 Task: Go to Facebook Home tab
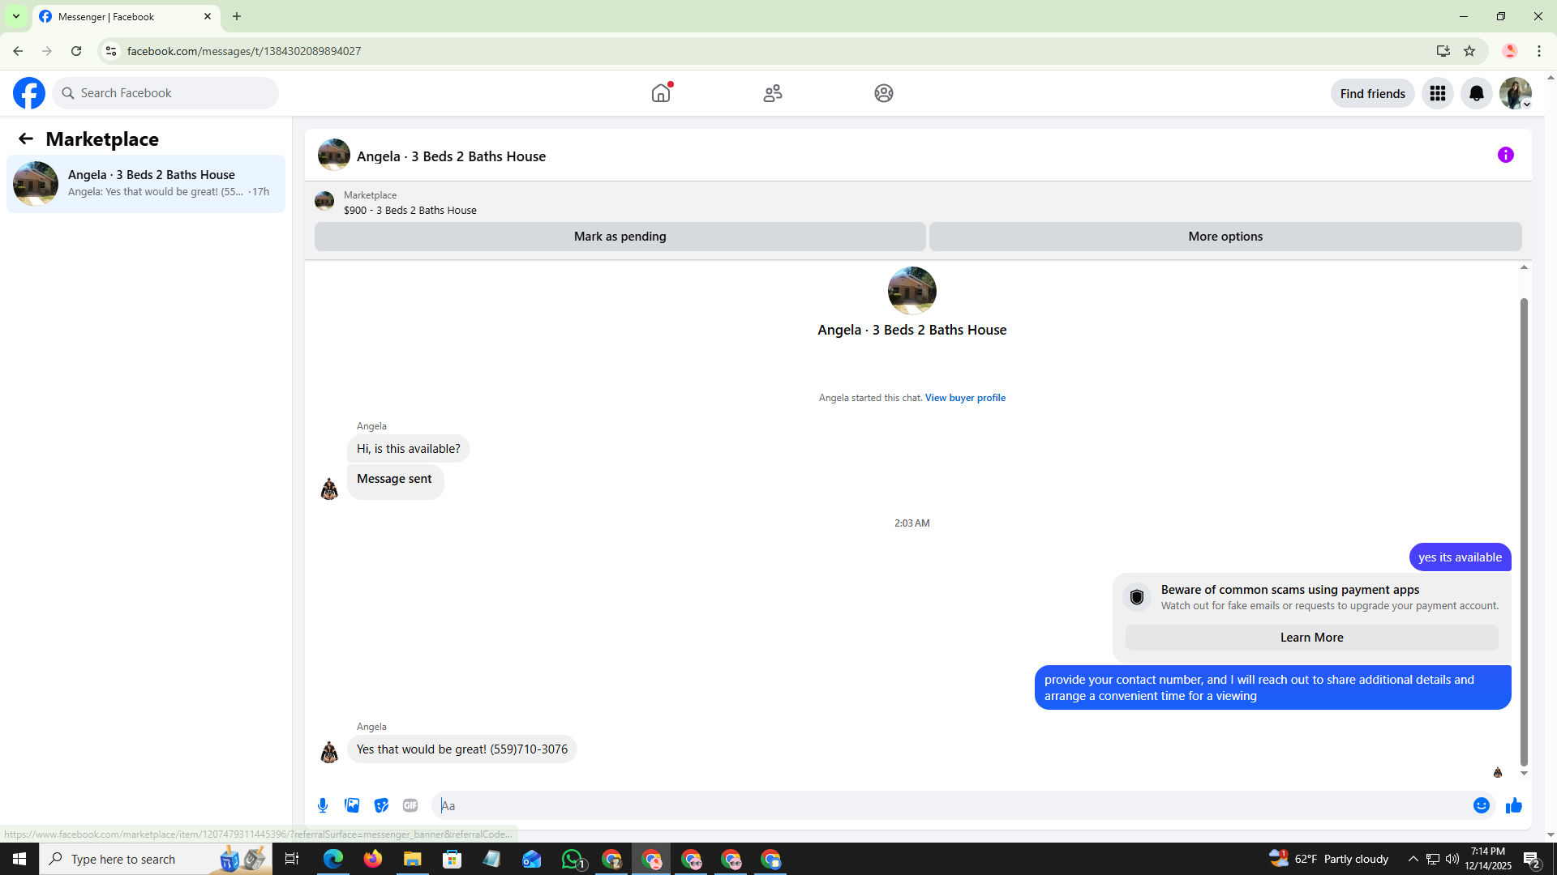(x=661, y=93)
